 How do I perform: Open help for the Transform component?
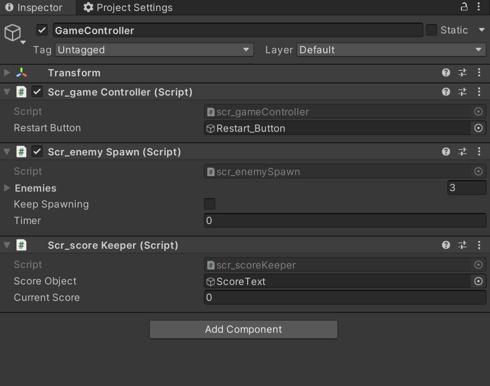coord(446,73)
